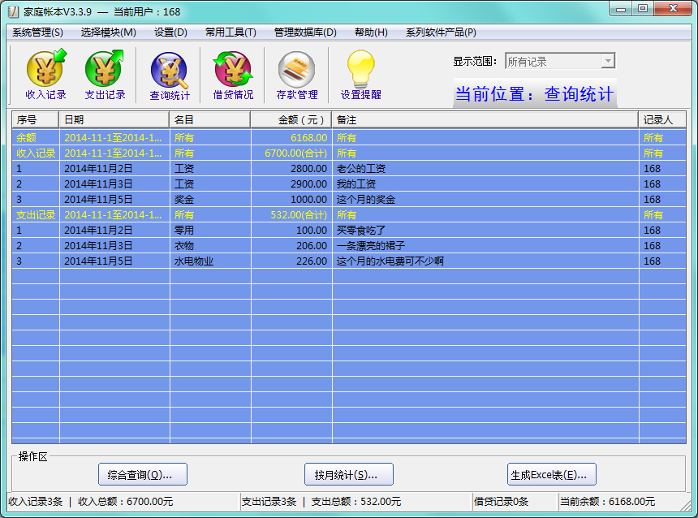This screenshot has height=518, width=698.
Task: Select the row with 我的工资
Action: 349,184
